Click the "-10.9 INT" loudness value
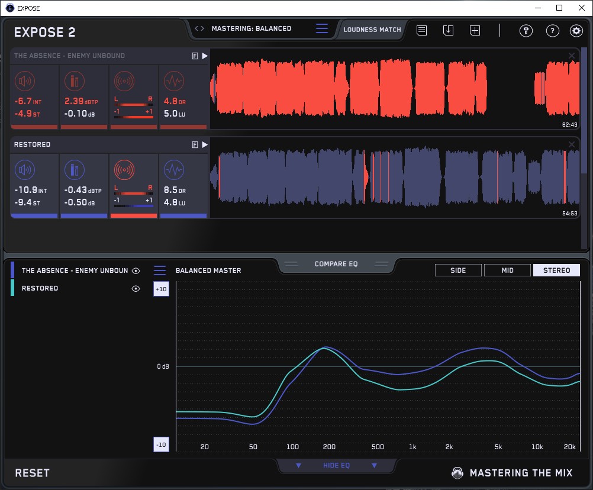Screen dimensions: 593x490 [30, 190]
